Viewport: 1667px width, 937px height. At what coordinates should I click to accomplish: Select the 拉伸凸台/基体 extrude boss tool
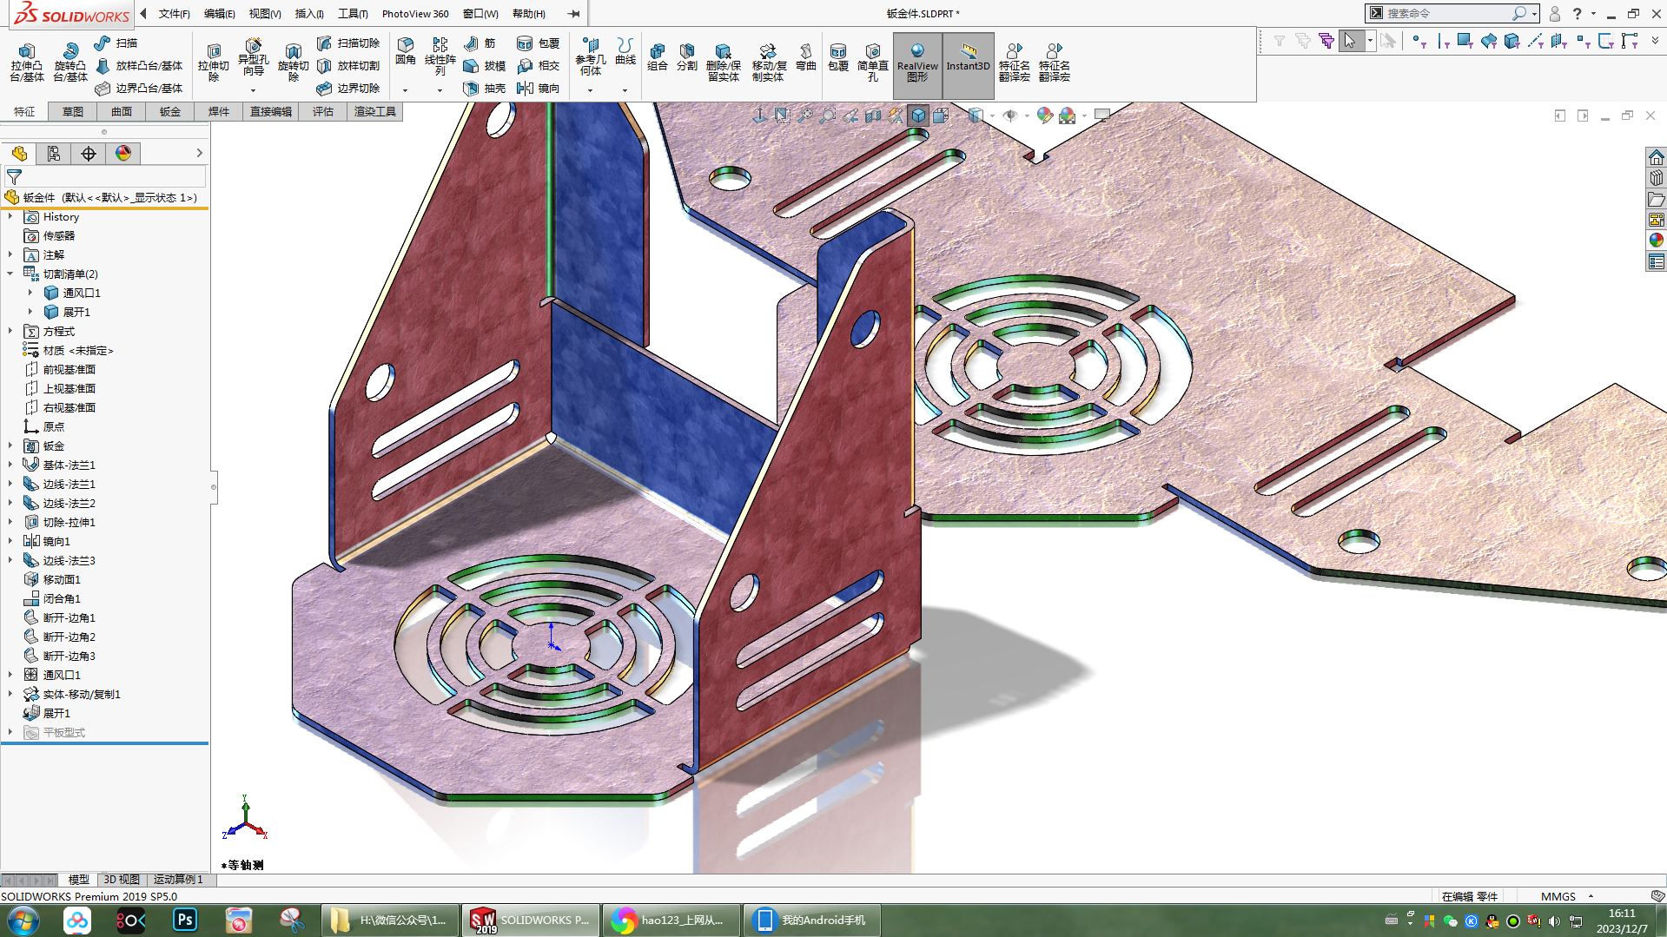(27, 62)
